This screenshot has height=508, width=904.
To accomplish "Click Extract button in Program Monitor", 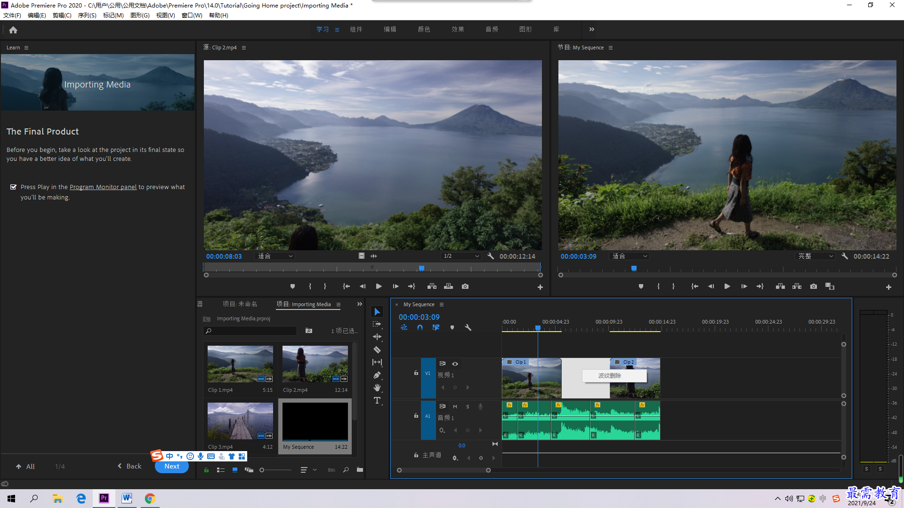I will [797, 286].
